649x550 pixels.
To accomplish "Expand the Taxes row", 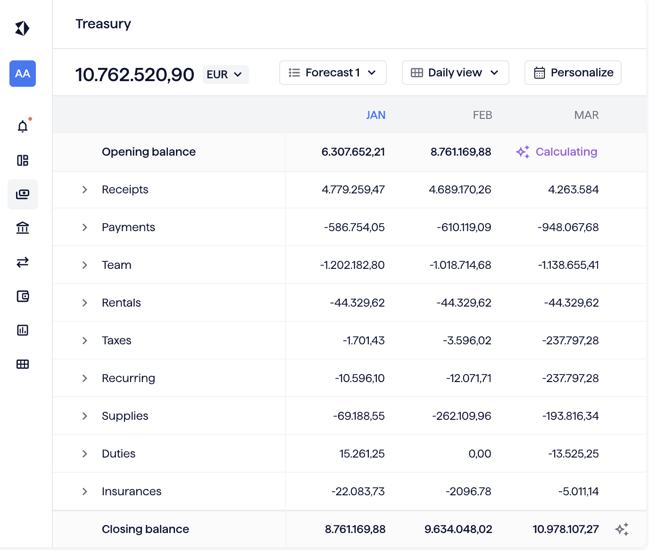I will pos(85,340).
